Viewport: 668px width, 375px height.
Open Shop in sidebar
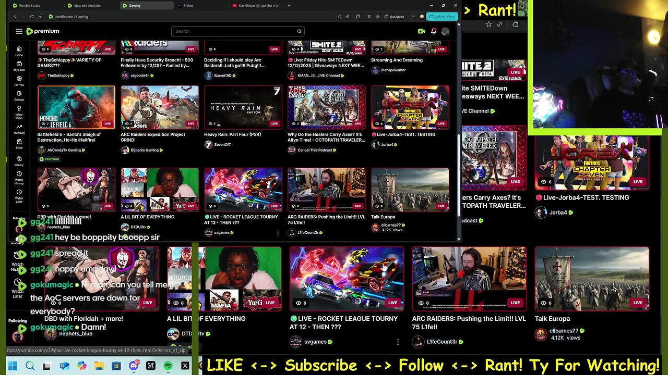[19, 144]
